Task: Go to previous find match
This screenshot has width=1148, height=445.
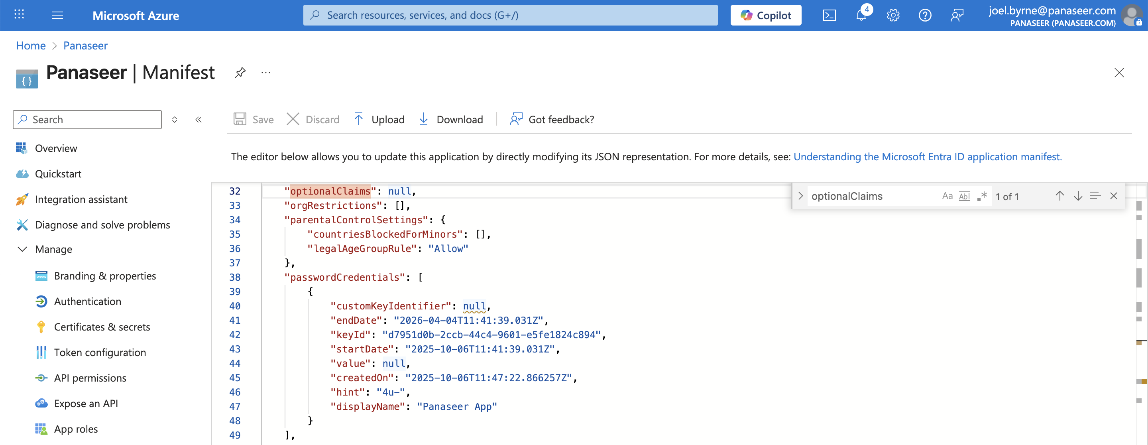Action: (1060, 196)
